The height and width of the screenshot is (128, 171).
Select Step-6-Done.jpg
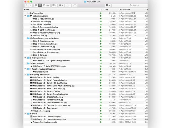coord(40,36)
